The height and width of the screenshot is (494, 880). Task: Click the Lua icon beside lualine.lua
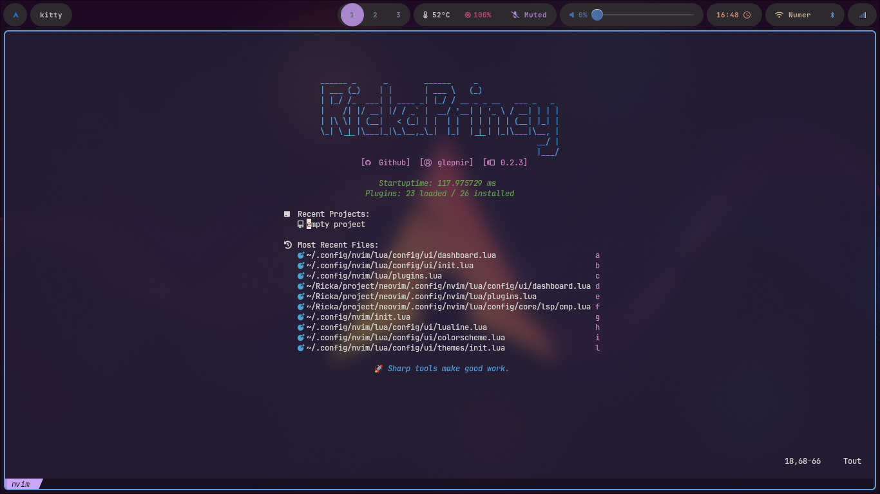tap(301, 327)
